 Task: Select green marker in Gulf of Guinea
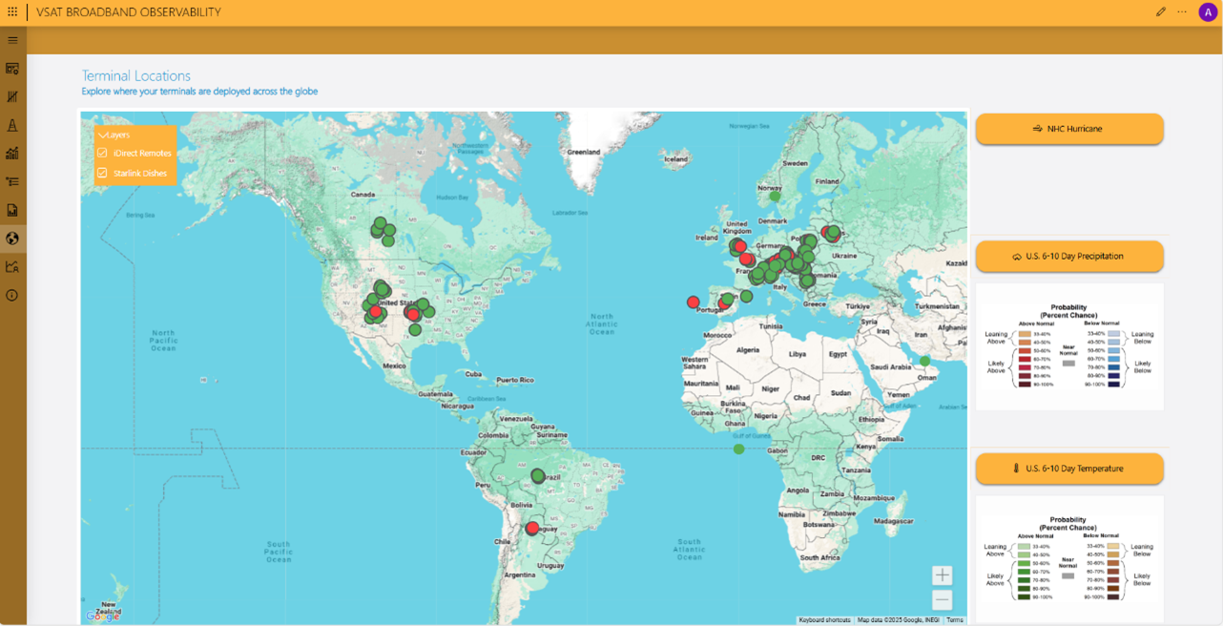point(738,449)
